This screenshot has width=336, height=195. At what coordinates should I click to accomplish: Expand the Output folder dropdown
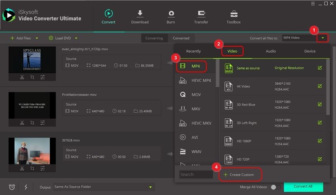[150, 187]
